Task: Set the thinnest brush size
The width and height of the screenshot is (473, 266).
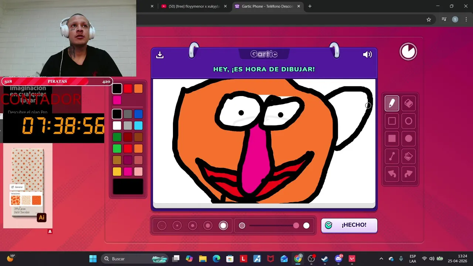Action: tap(162, 225)
